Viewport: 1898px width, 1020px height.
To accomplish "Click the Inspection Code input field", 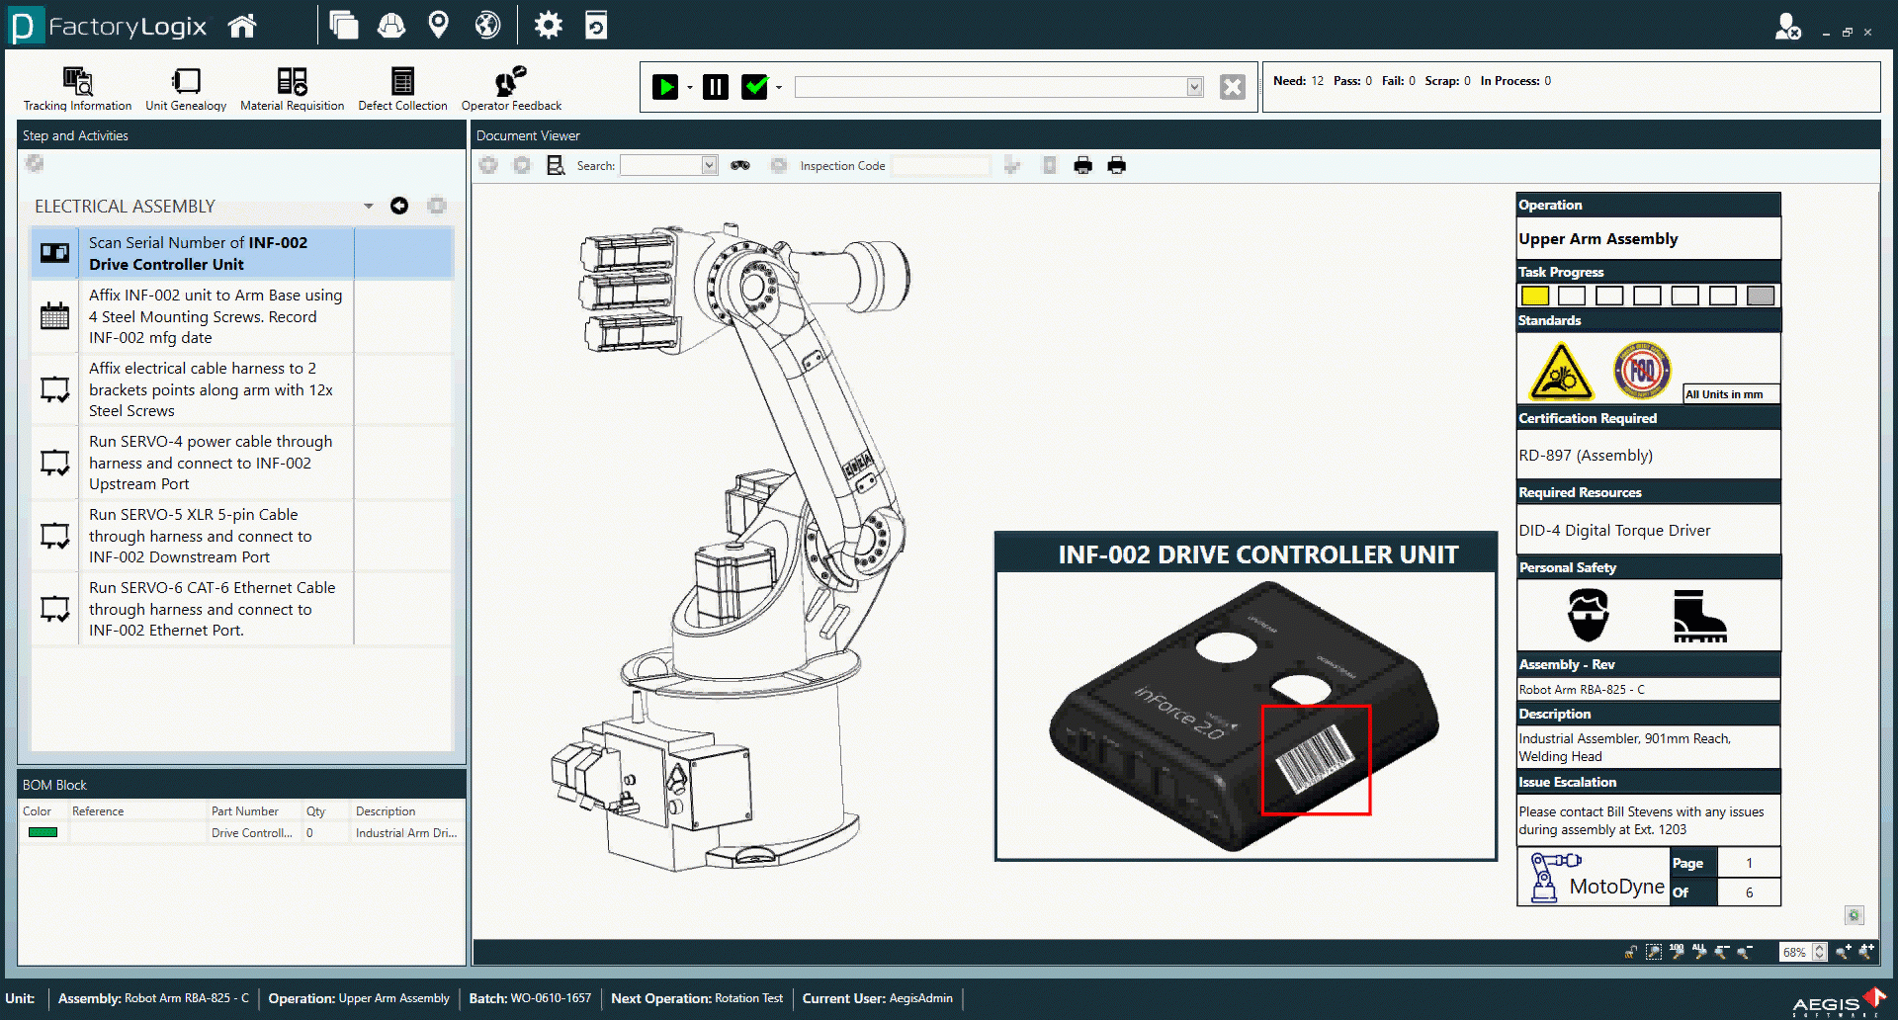I will point(940,165).
